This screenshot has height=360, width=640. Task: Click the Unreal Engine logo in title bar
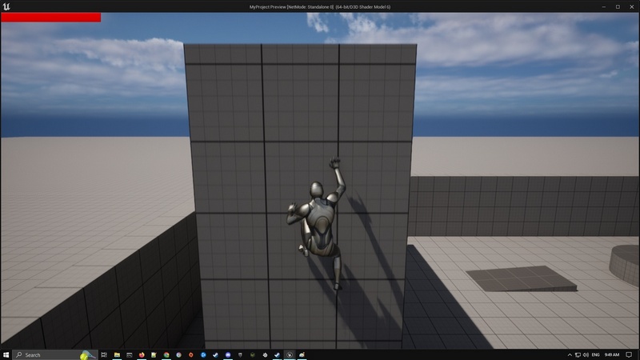[x=6, y=6]
